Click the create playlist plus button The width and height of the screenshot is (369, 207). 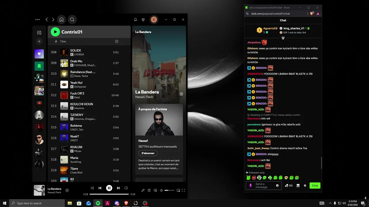click(39, 41)
